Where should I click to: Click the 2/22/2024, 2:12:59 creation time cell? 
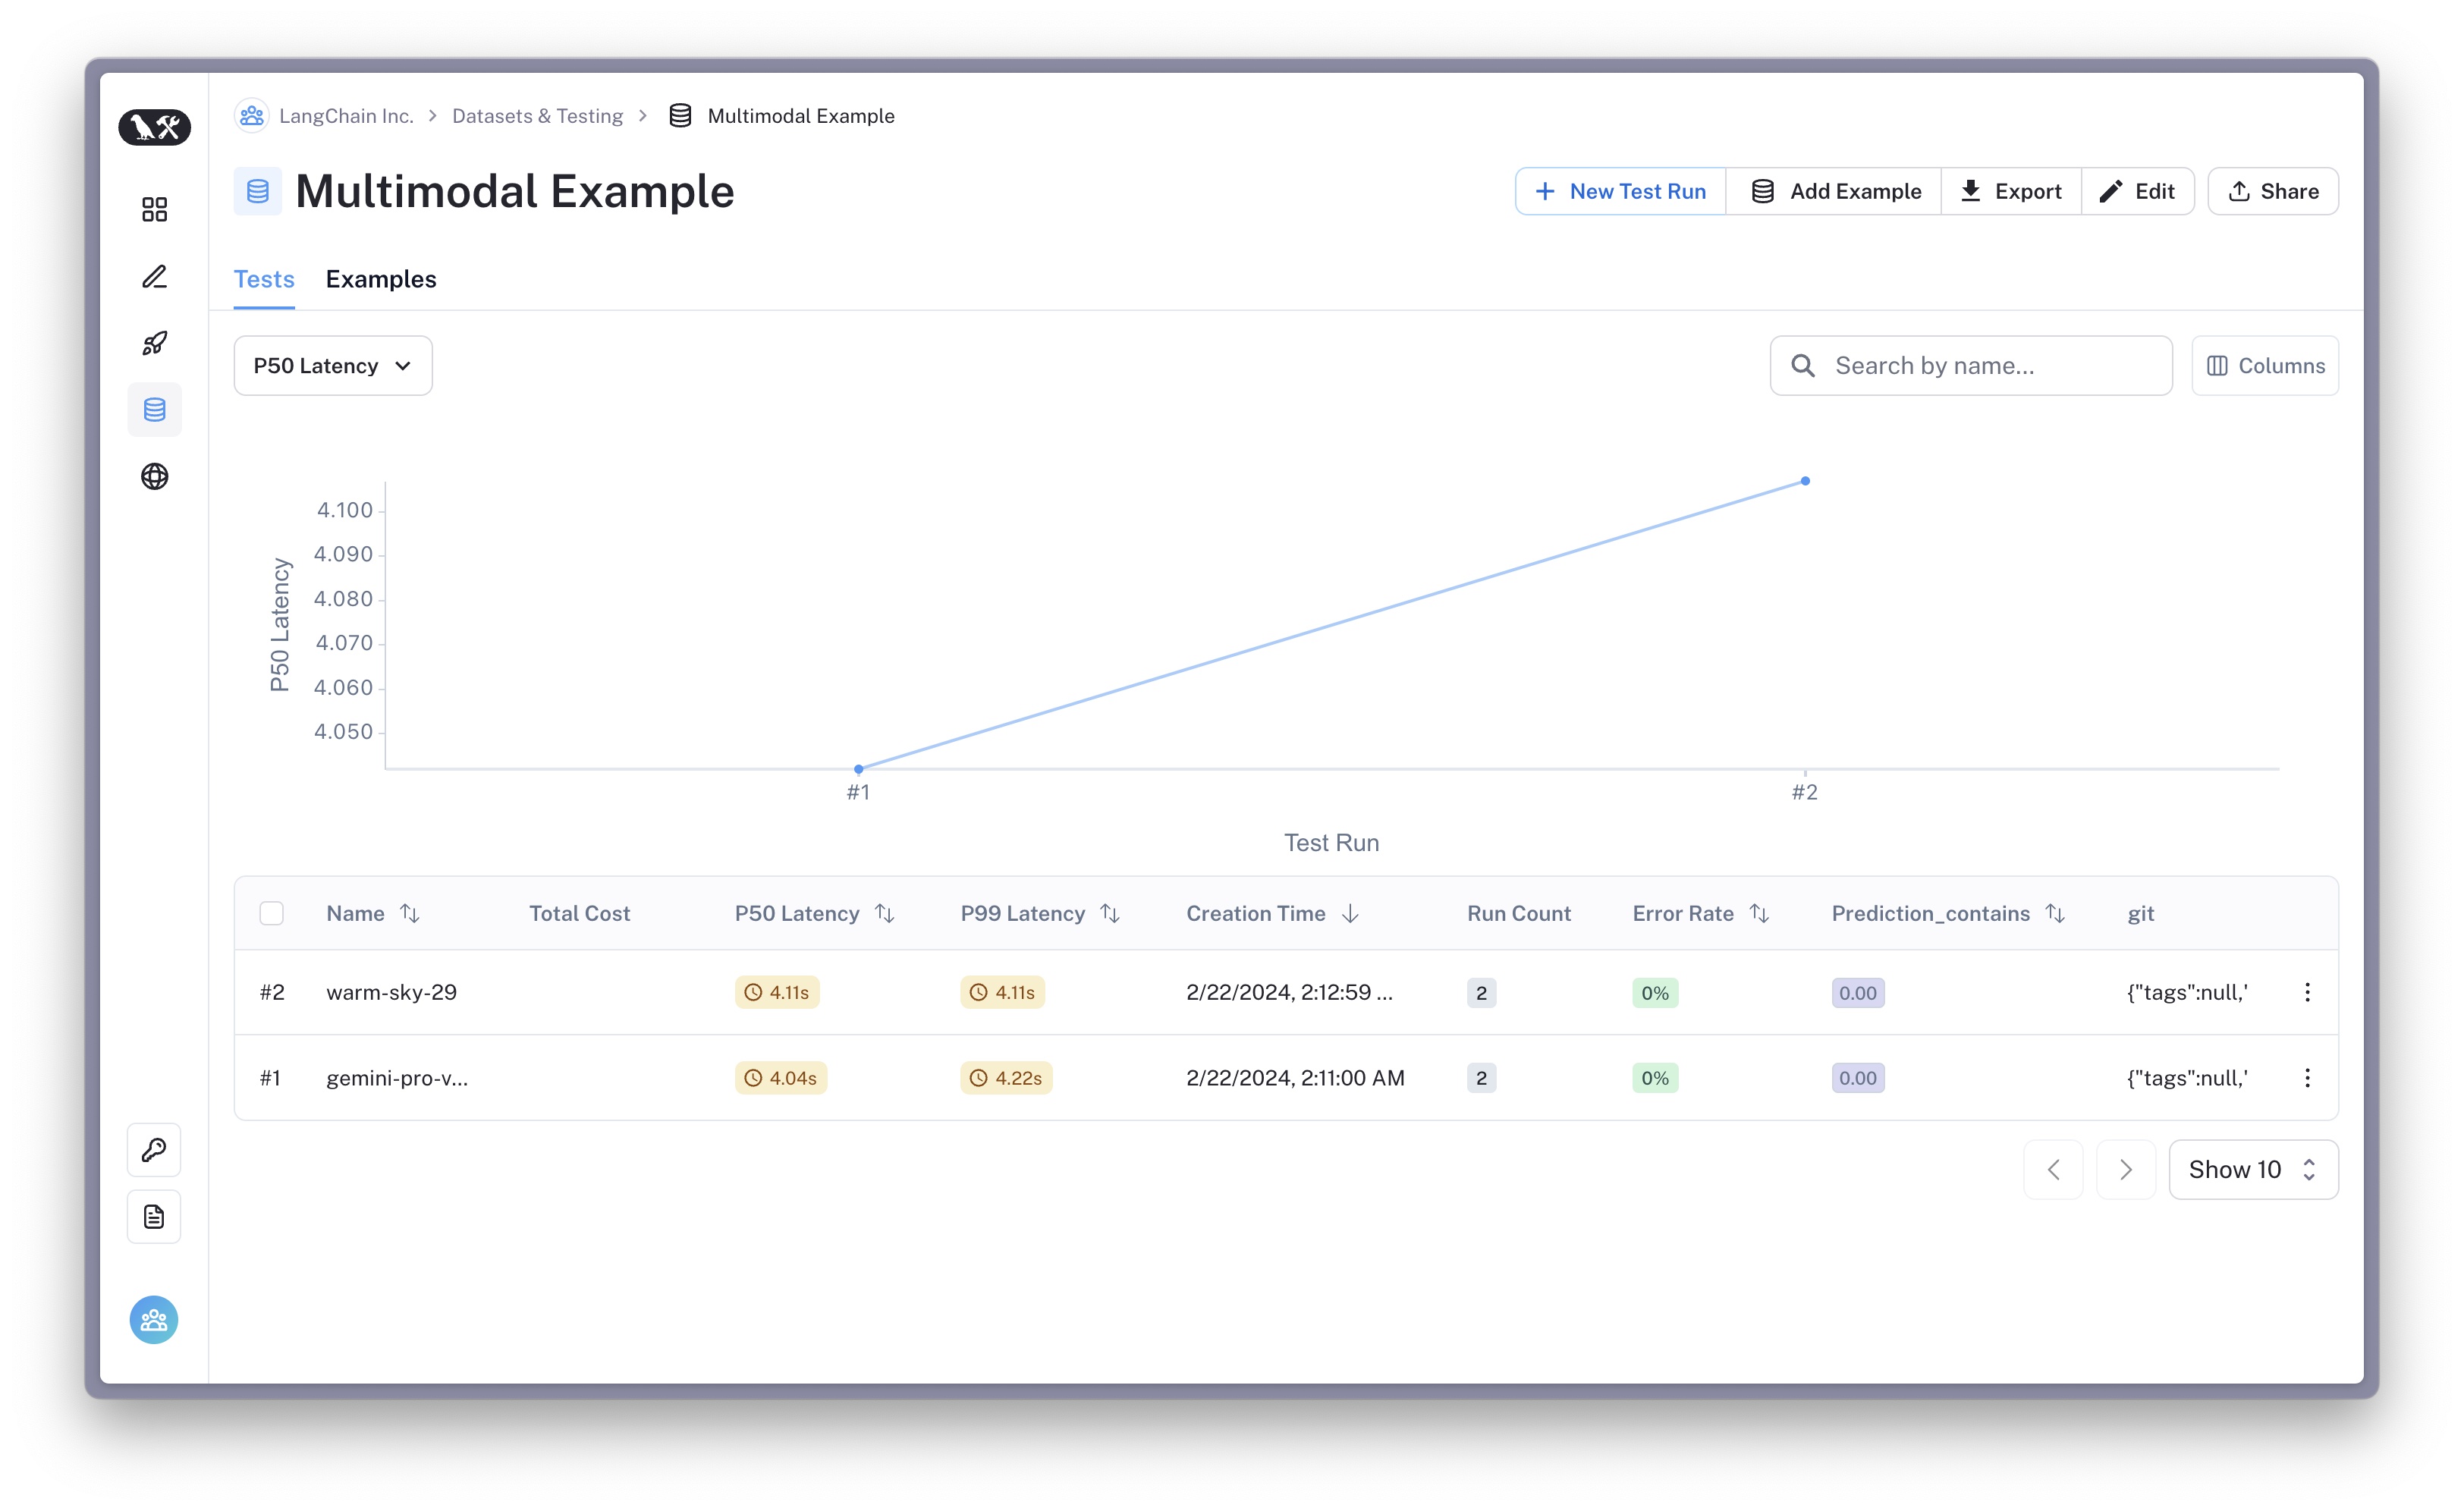[x=1289, y=992]
